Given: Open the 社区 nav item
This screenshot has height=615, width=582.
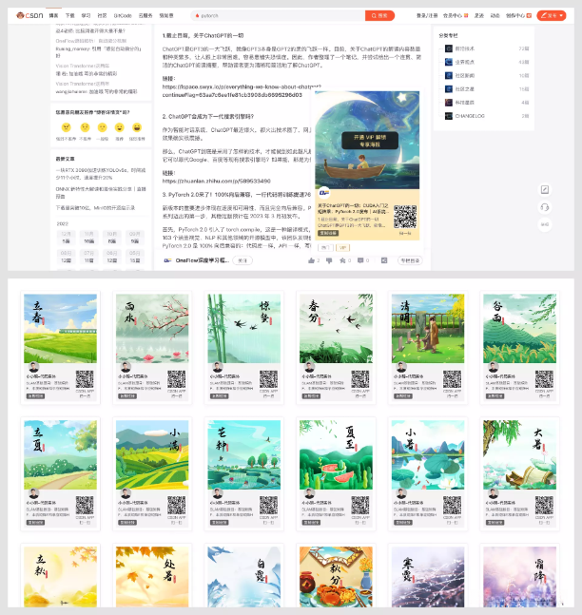Looking at the screenshot, I should [102, 16].
